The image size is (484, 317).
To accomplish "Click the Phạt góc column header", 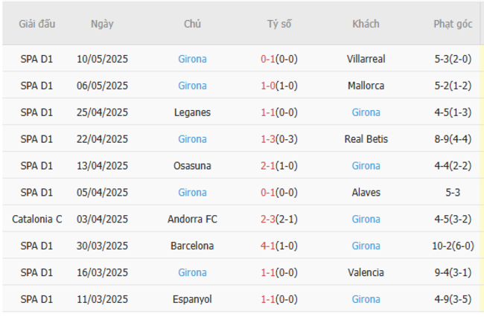I will tap(453, 24).
